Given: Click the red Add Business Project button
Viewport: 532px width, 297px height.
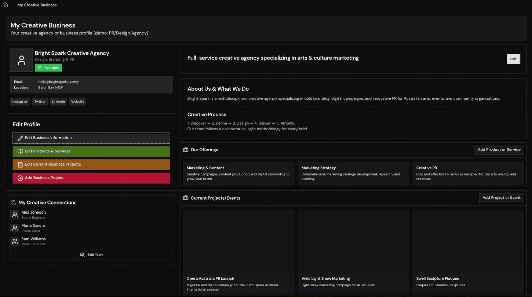Looking at the screenshot, I should coord(91,178).
